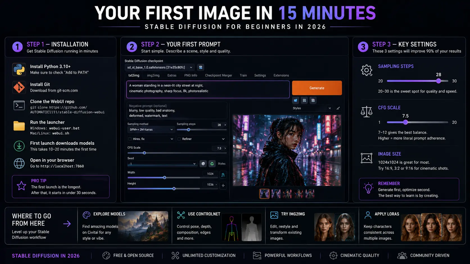This screenshot has height=264, width=470.
Task: Click the picture icon beside Image Size
Action: pyautogui.click(x=367, y=158)
